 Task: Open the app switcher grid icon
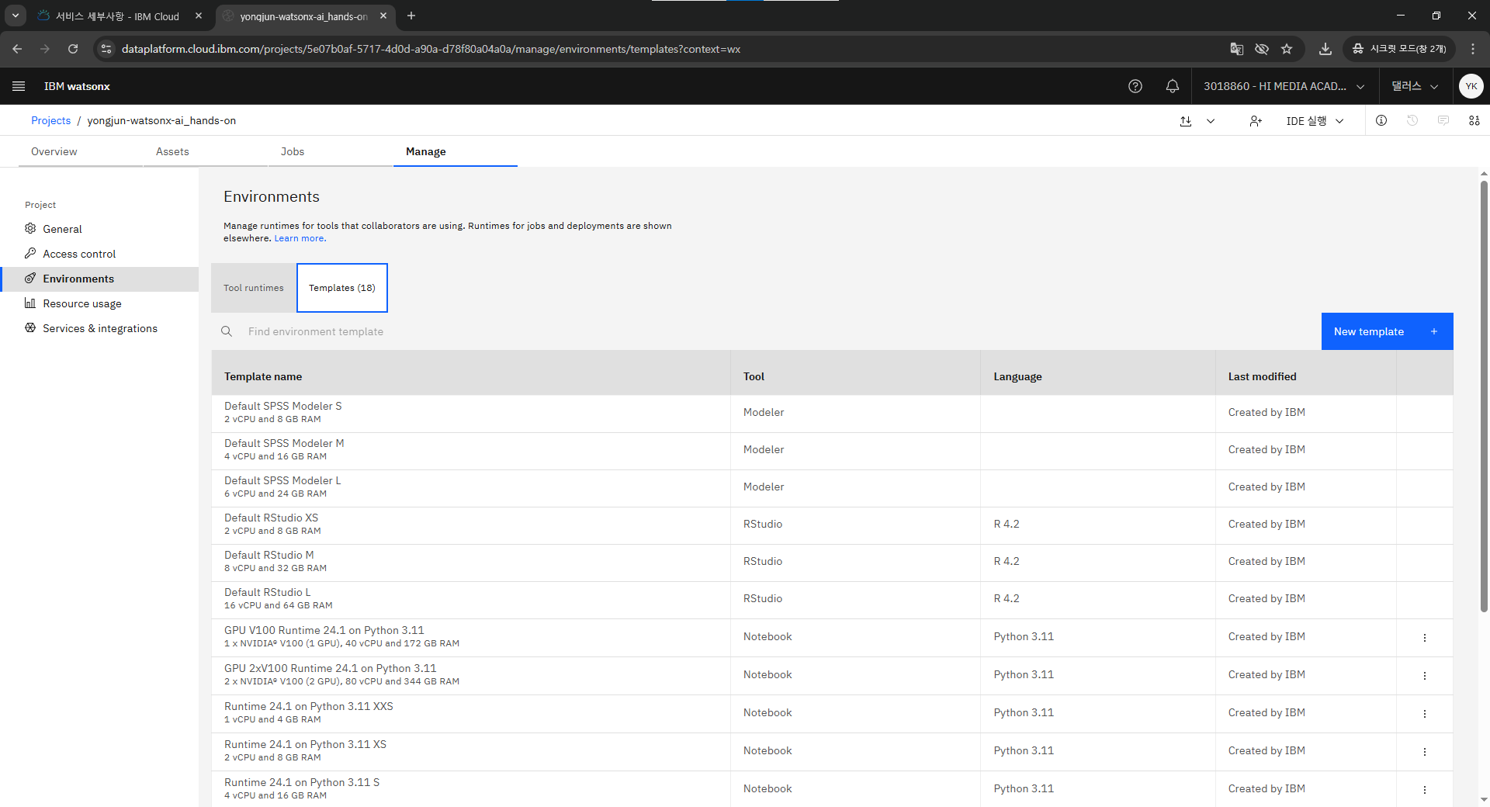(x=1474, y=120)
